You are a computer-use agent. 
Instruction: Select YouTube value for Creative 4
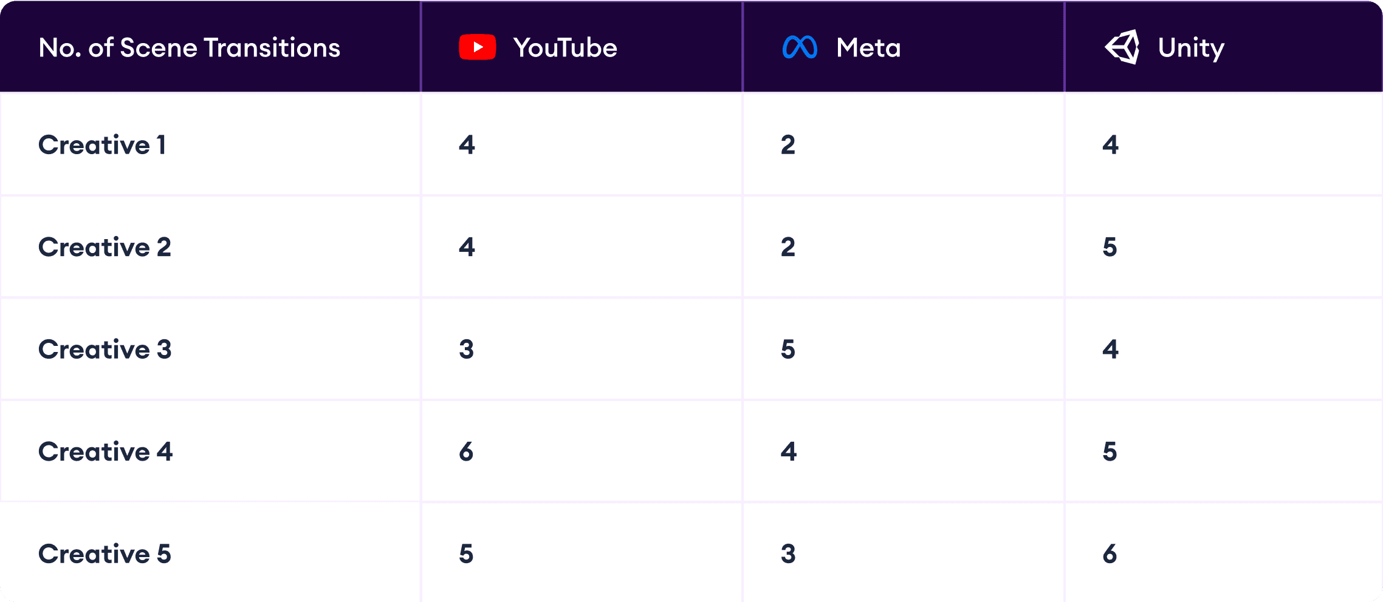click(x=466, y=451)
